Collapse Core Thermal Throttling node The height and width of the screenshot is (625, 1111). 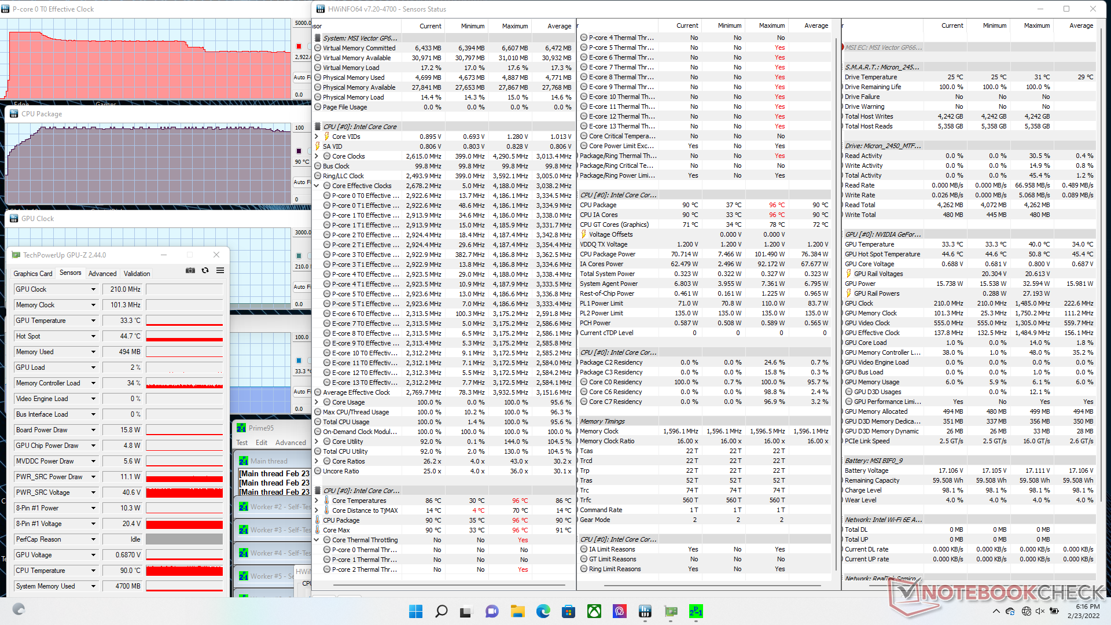pyautogui.click(x=317, y=540)
